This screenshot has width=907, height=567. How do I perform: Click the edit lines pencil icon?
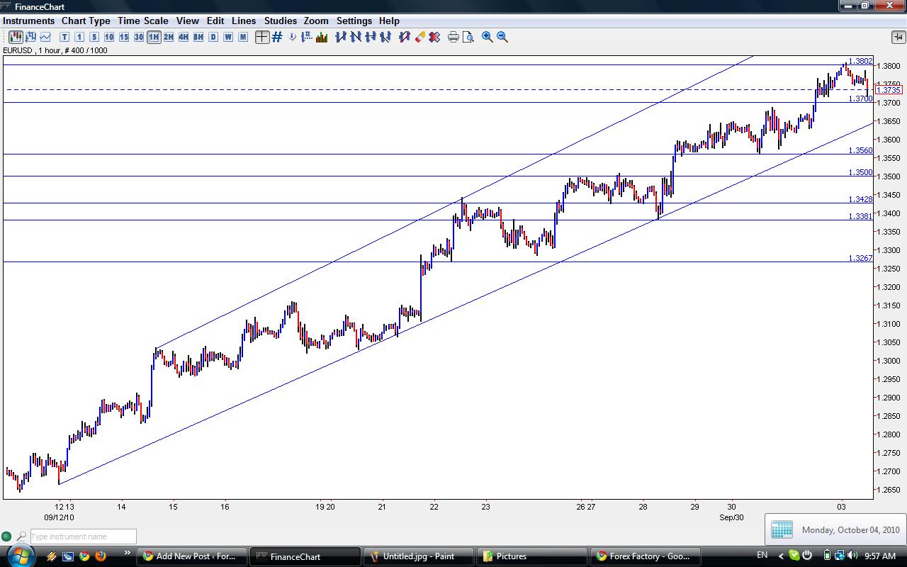pos(405,37)
